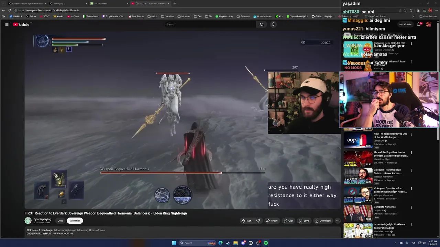Image resolution: width=440 pixels, height=247 pixels.
Task: Click the YouTube logo
Action: click(21, 24)
